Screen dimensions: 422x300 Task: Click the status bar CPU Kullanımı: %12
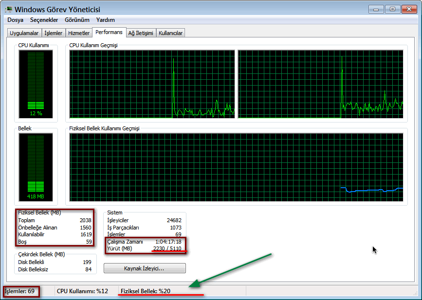point(82,291)
